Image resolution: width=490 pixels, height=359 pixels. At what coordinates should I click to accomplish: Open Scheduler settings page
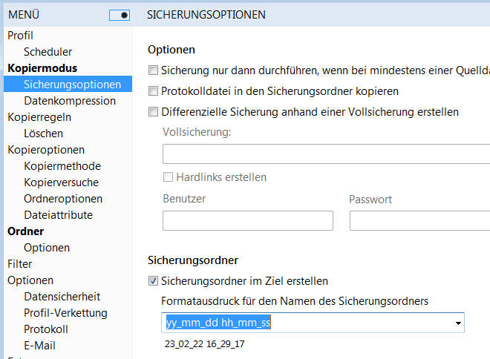pyautogui.click(x=48, y=52)
